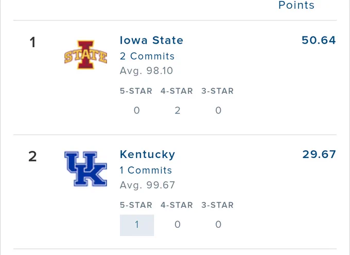Click Kentucky's 3-star count of 0
This screenshot has width=350, height=255.
click(x=218, y=225)
